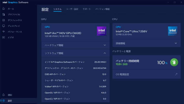Viewport: 184px width, 104px height.
Task: Click the Vulkan API version value 1.4.309
Action: [x=103, y=87]
